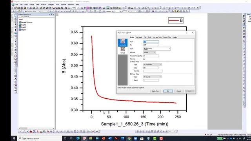Open the Rescale dropdown showing Normal
This screenshot has height=141, width=251.
(x=149, y=52)
